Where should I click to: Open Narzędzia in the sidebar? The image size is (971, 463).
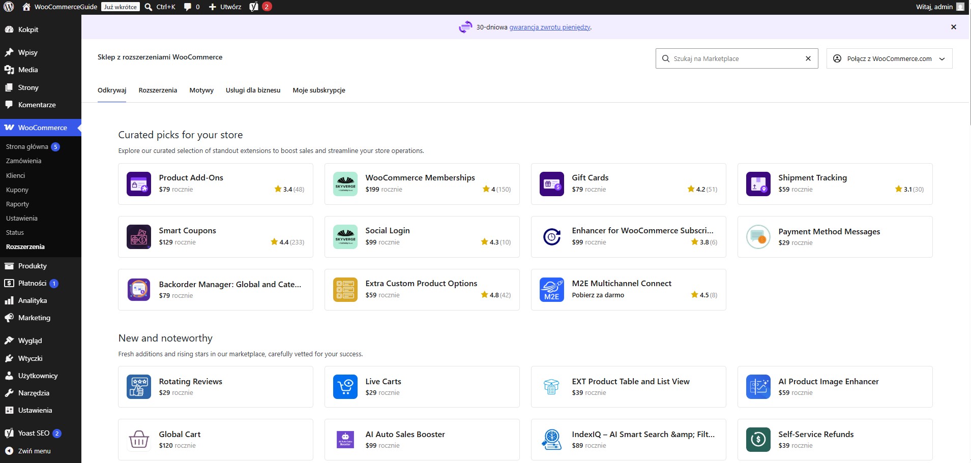coord(41,393)
